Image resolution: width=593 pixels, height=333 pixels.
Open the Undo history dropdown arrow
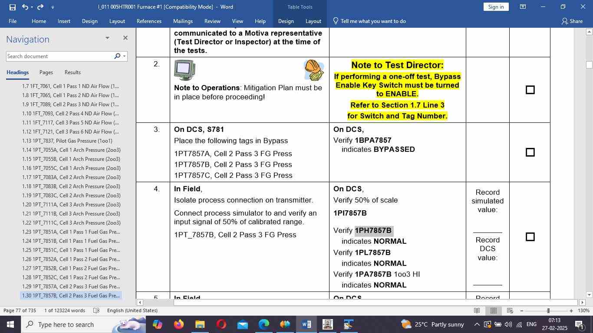32,7
